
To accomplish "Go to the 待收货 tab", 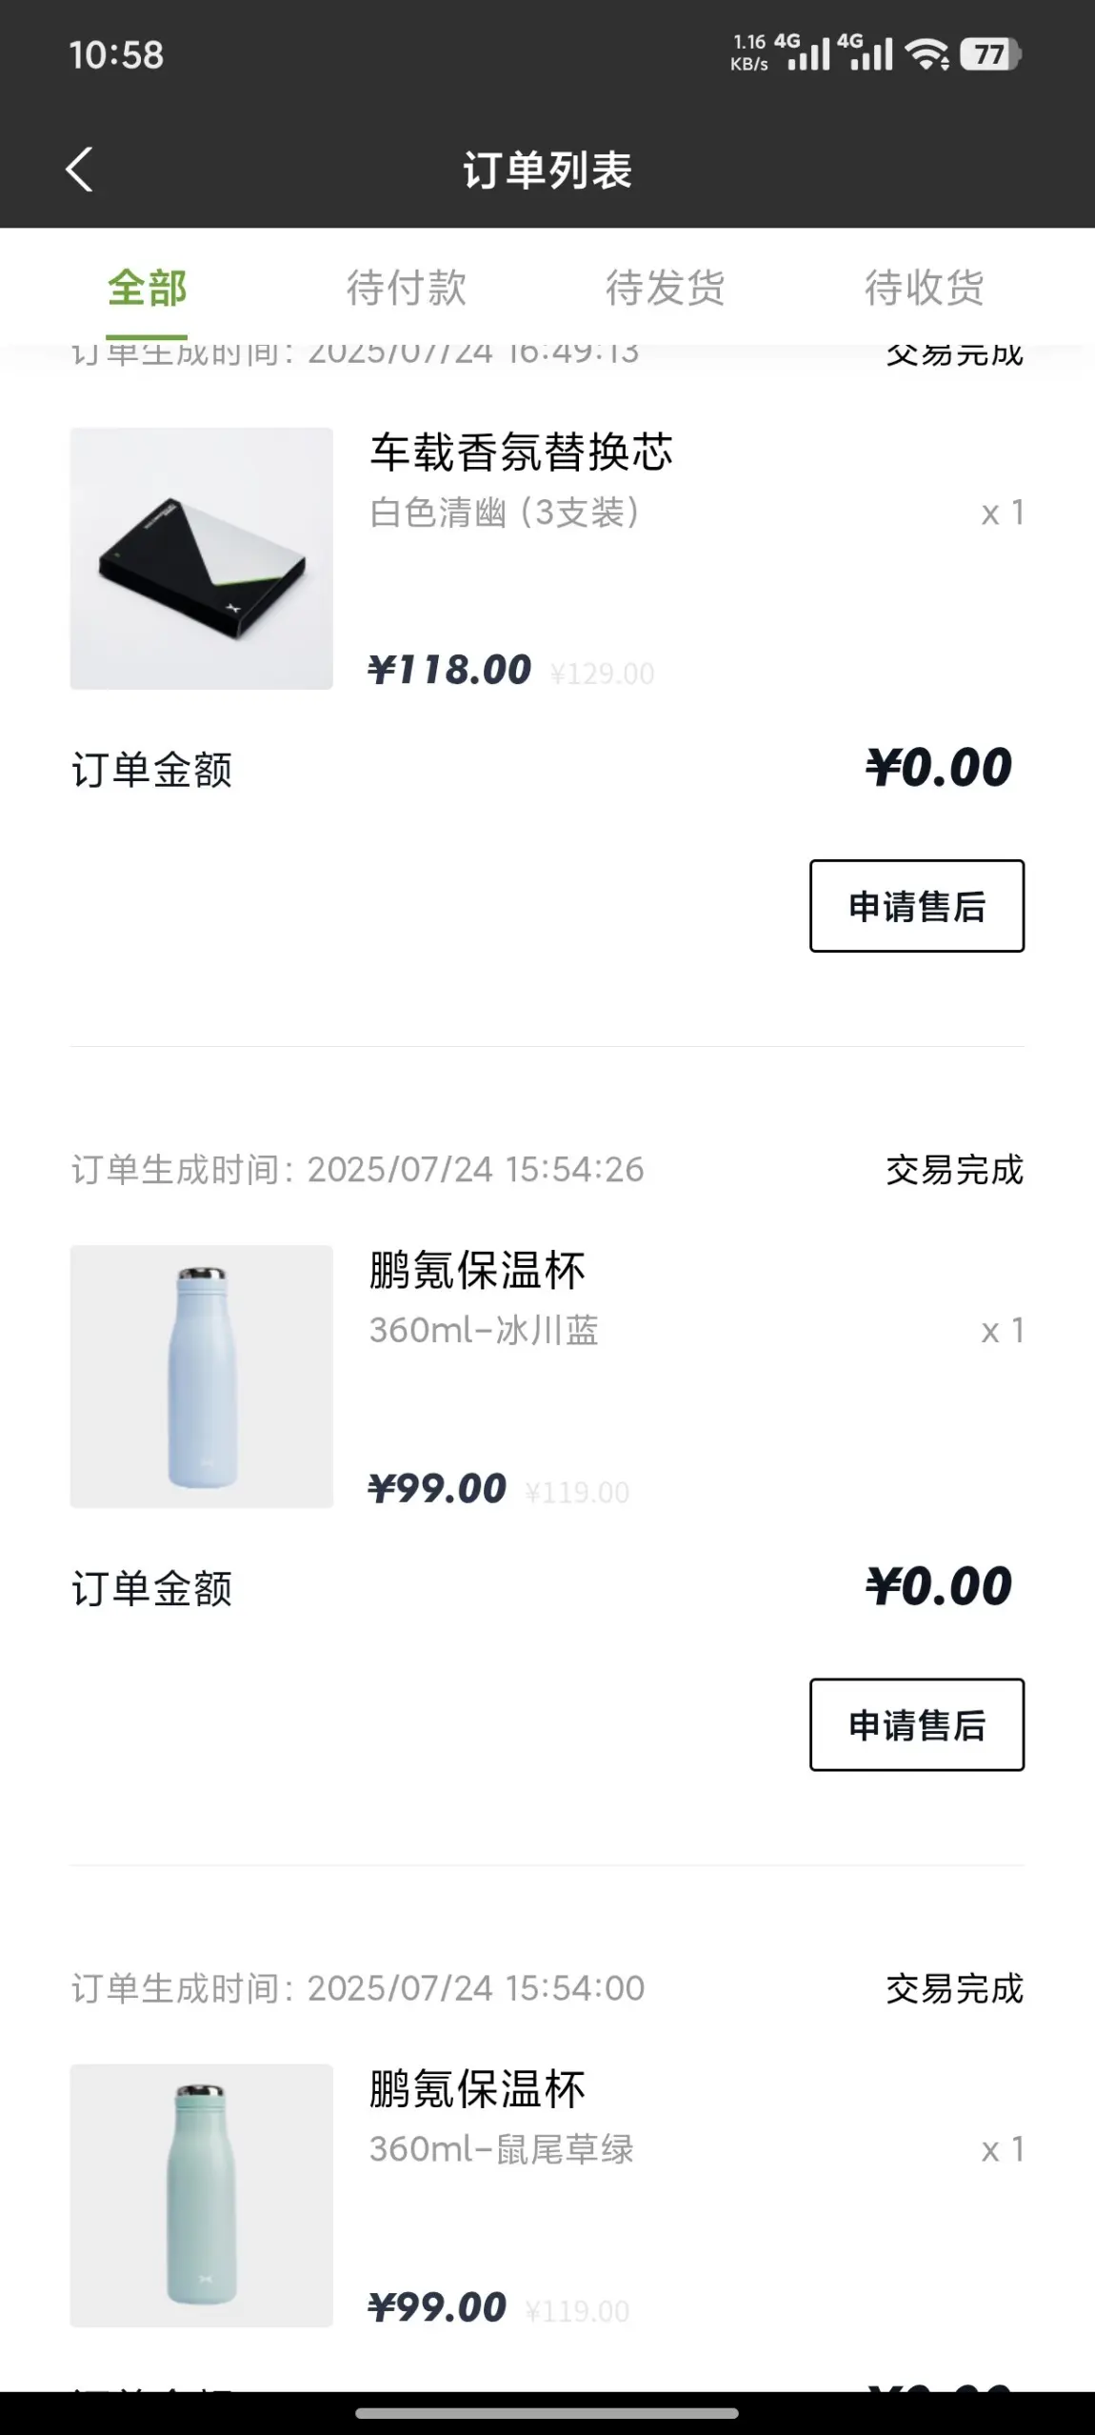I will [925, 288].
